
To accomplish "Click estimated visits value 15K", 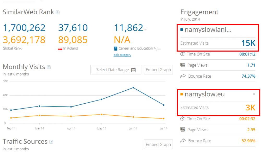I will click(x=248, y=43).
